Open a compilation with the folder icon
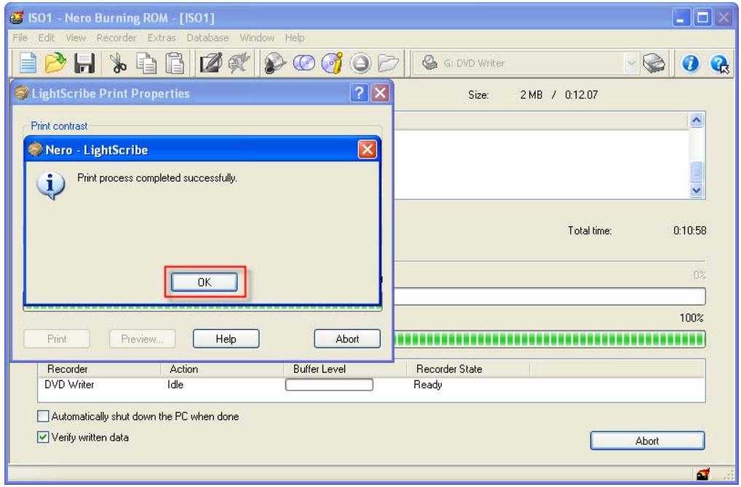Image resolution: width=741 pixels, height=487 pixels. coord(55,63)
